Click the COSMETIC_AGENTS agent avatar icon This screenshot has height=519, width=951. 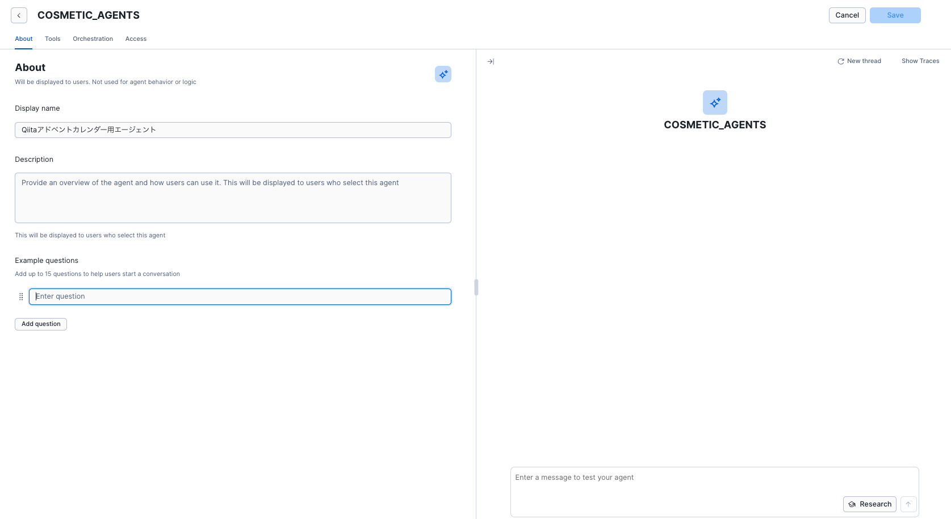(x=715, y=103)
